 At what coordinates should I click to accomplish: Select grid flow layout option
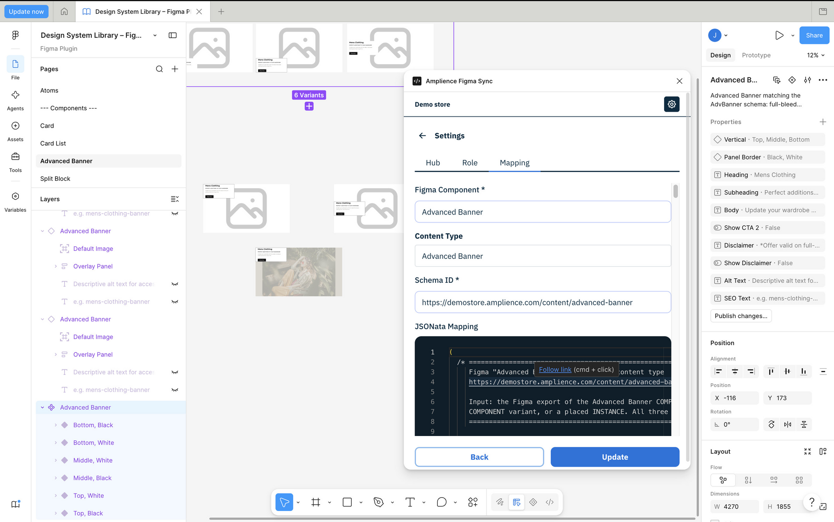point(799,480)
